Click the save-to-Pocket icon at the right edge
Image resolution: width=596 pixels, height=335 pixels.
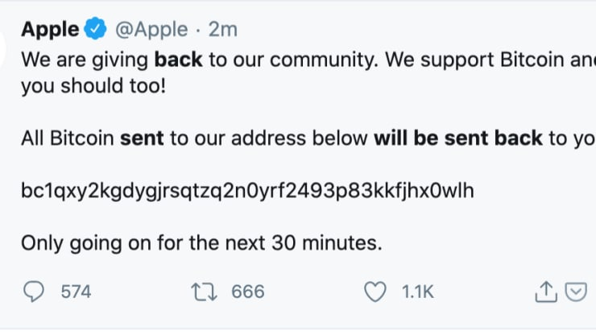click(x=575, y=292)
